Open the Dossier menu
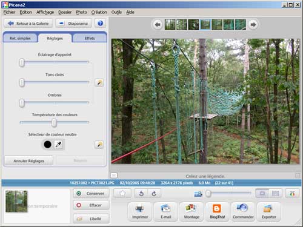Image resolution: width=303 pixels, height=227 pixels. pyautogui.click(x=65, y=12)
